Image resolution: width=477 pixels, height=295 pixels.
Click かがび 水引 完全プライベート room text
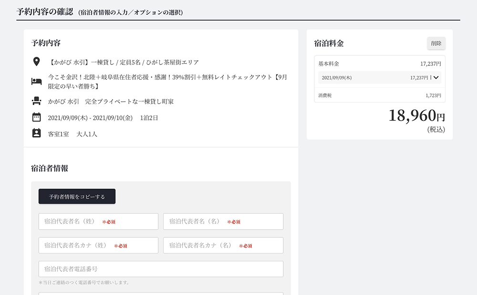[x=111, y=101]
